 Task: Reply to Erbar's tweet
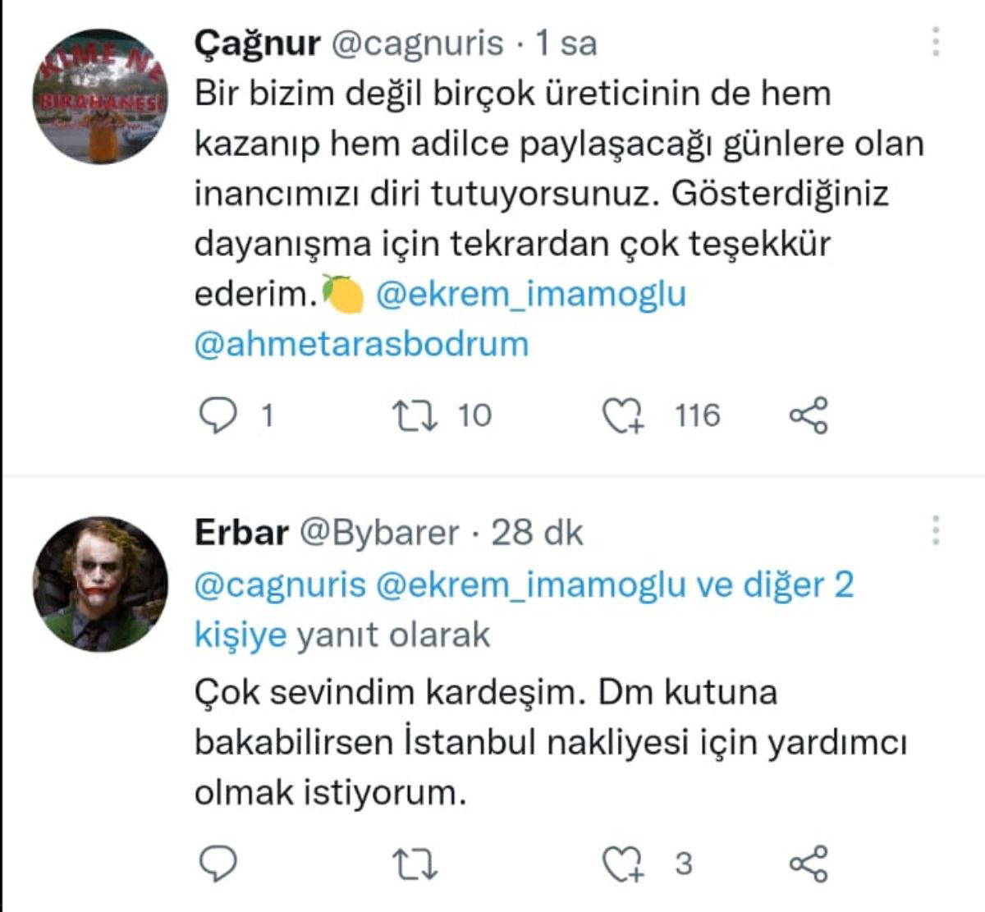(218, 864)
